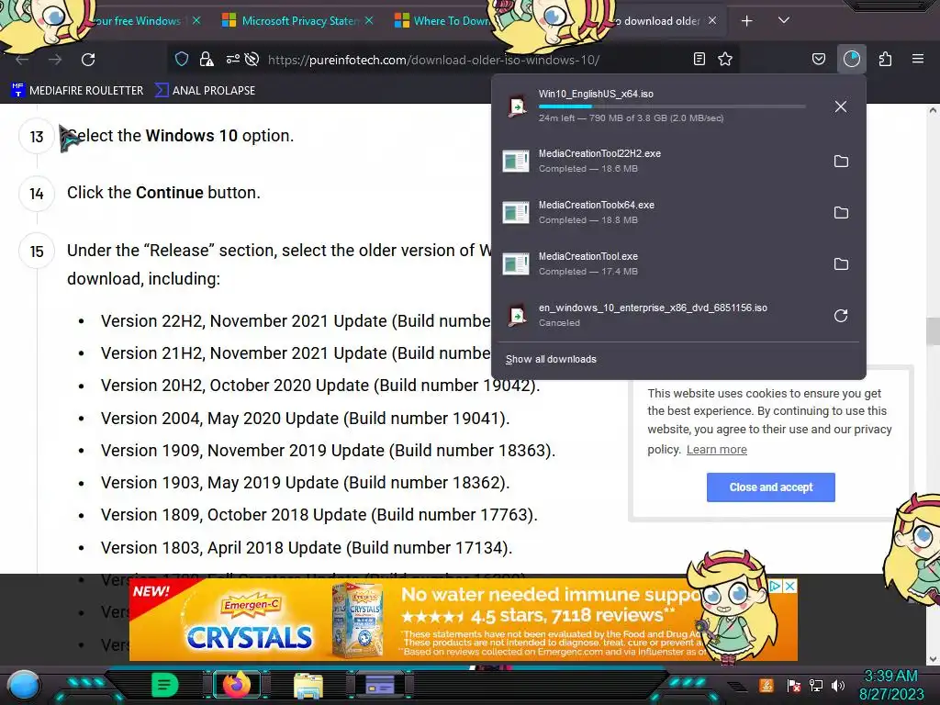Click the orange tray application icon

pos(766,685)
